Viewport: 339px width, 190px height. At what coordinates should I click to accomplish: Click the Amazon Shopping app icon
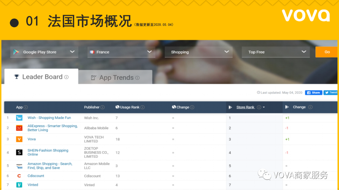pos(19,166)
